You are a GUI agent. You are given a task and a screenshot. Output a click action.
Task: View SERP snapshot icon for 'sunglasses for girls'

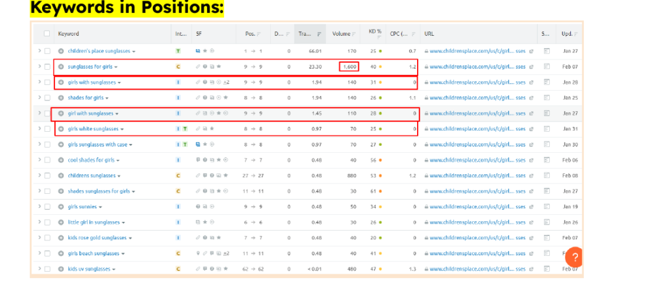(x=547, y=67)
